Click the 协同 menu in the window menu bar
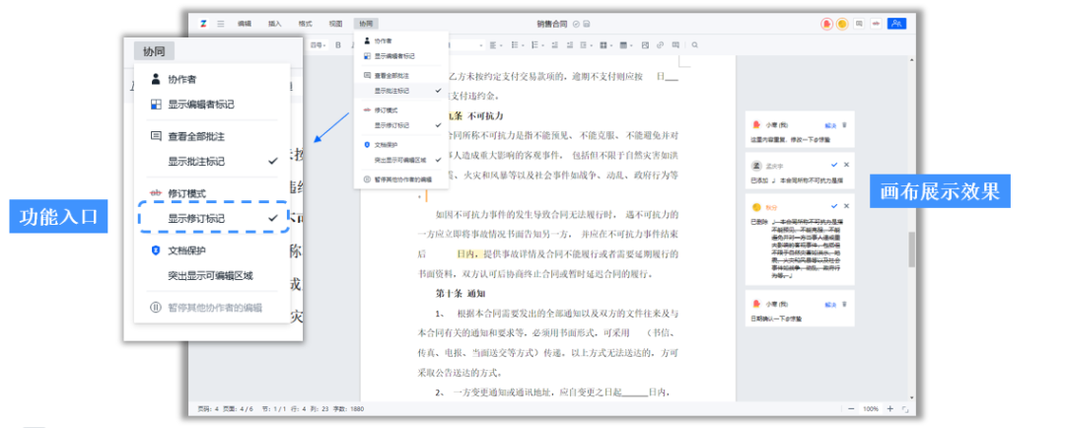 [x=366, y=24]
